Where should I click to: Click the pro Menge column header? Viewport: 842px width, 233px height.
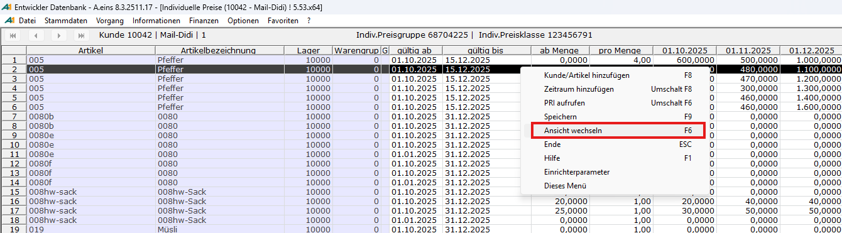click(x=620, y=50)
